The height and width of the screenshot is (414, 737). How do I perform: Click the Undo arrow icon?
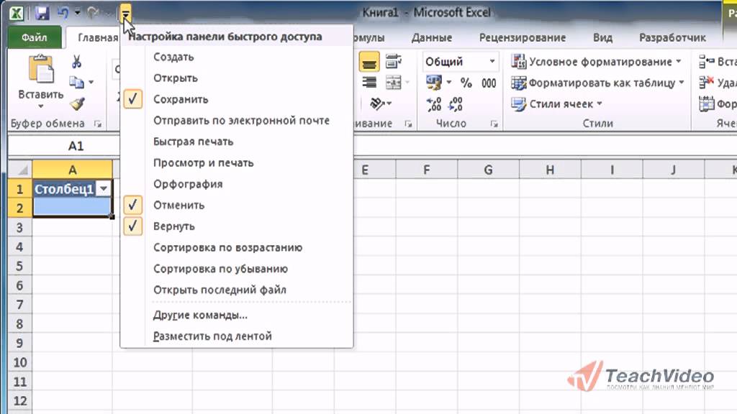pyautogui.click(x=63, y=13)
